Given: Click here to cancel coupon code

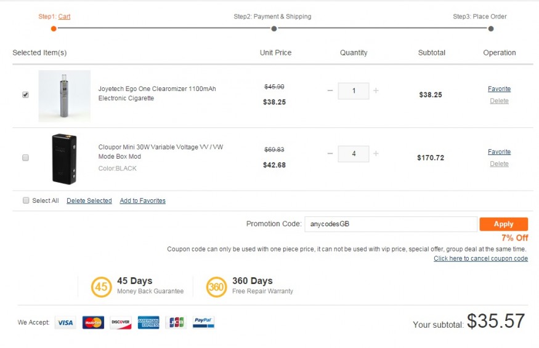Looking at the screenshot, I should [480, 258].
